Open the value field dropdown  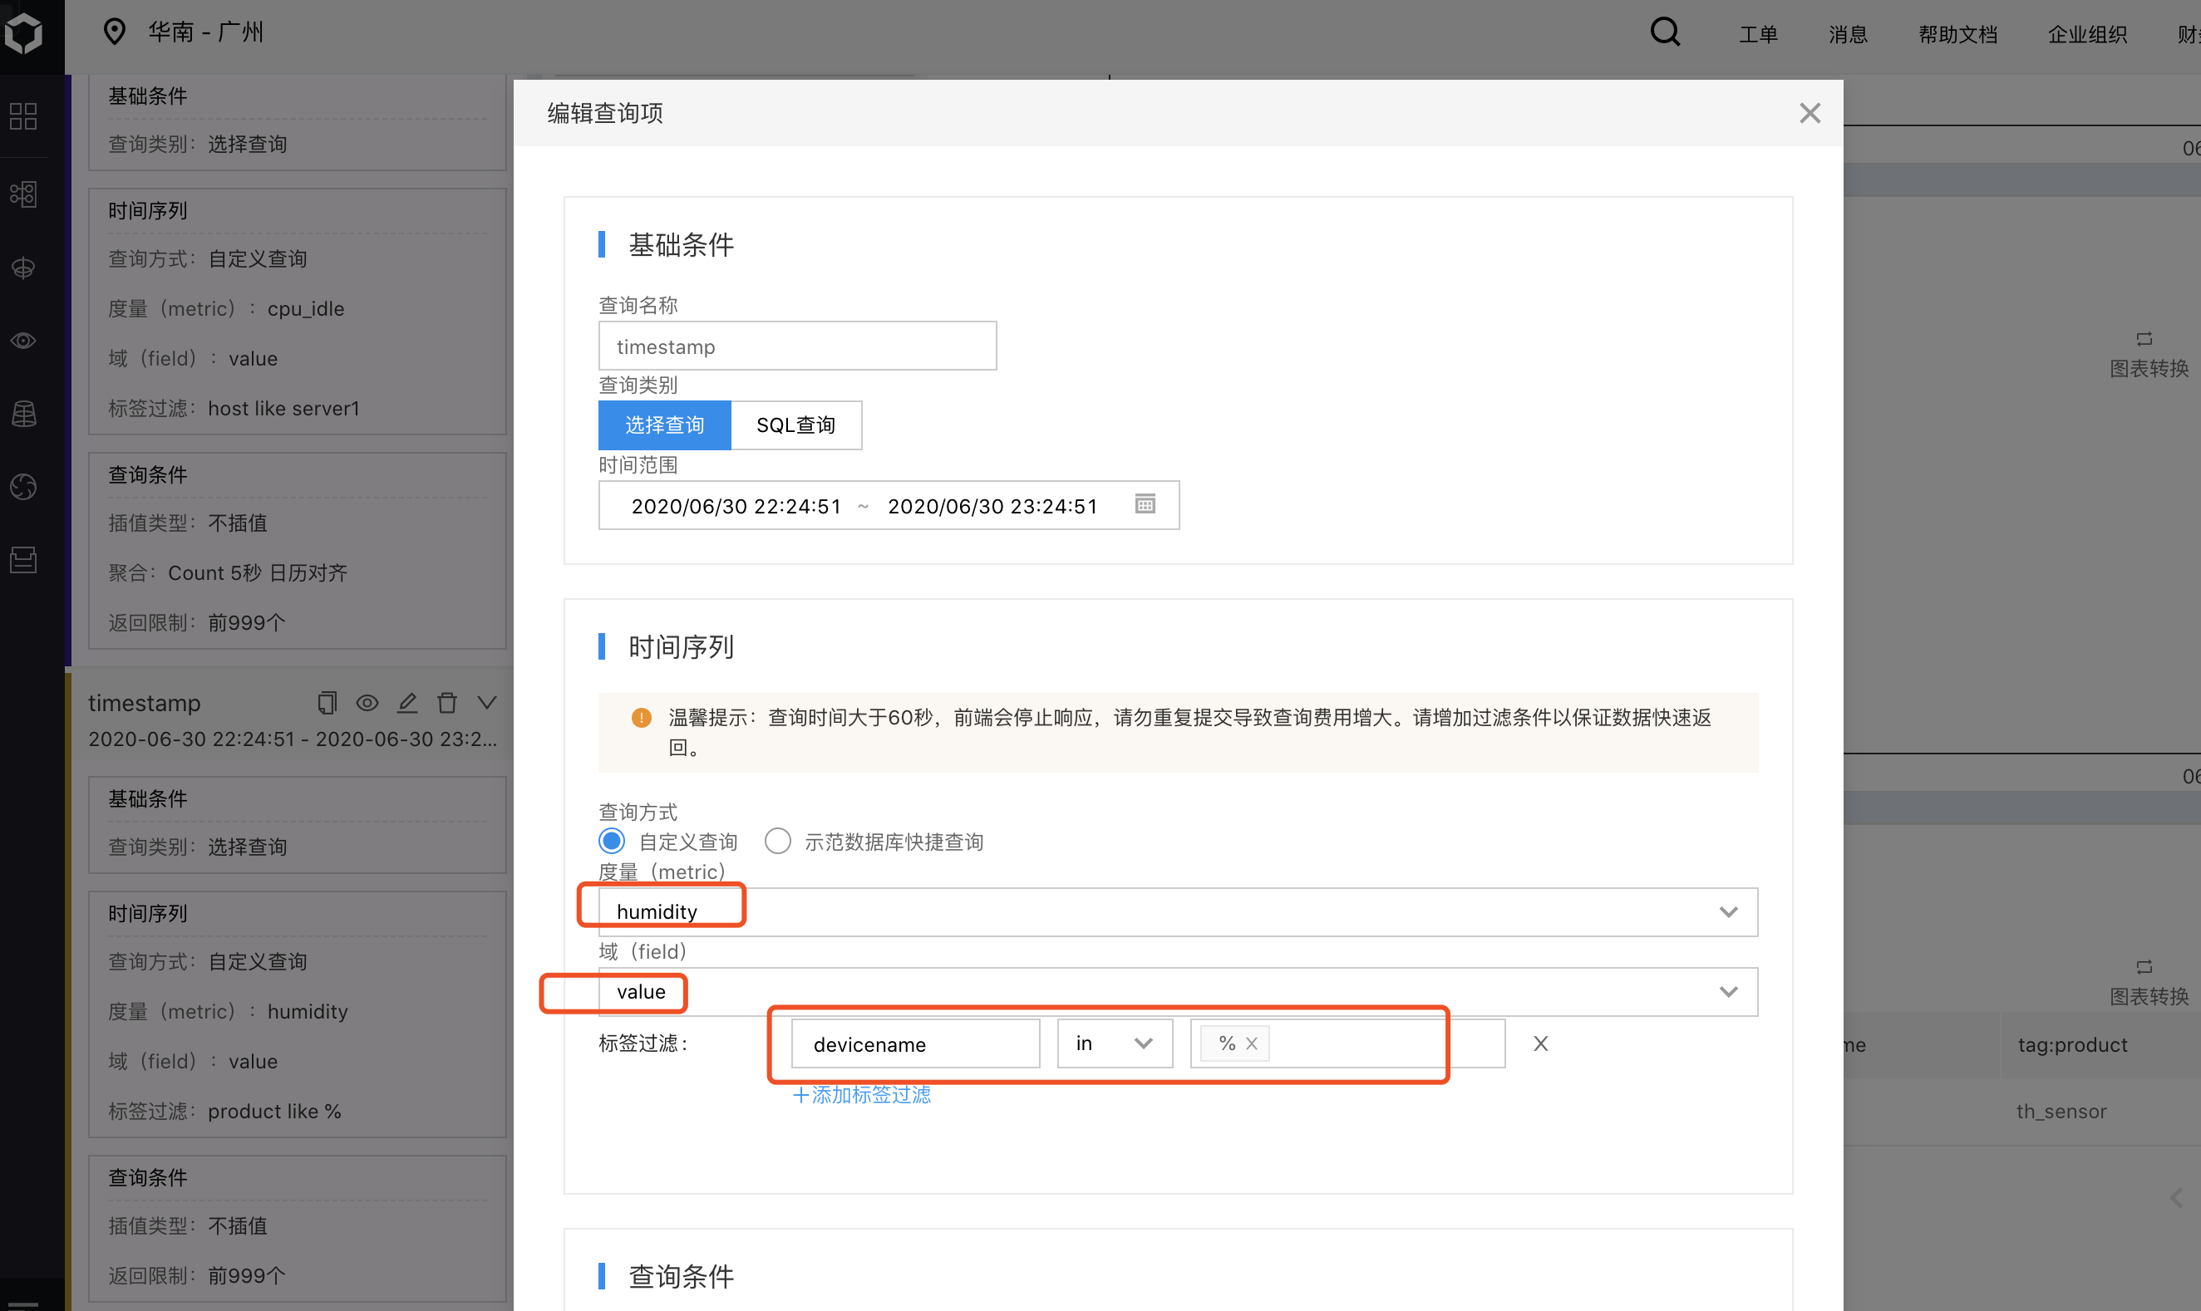(1177, 992)
